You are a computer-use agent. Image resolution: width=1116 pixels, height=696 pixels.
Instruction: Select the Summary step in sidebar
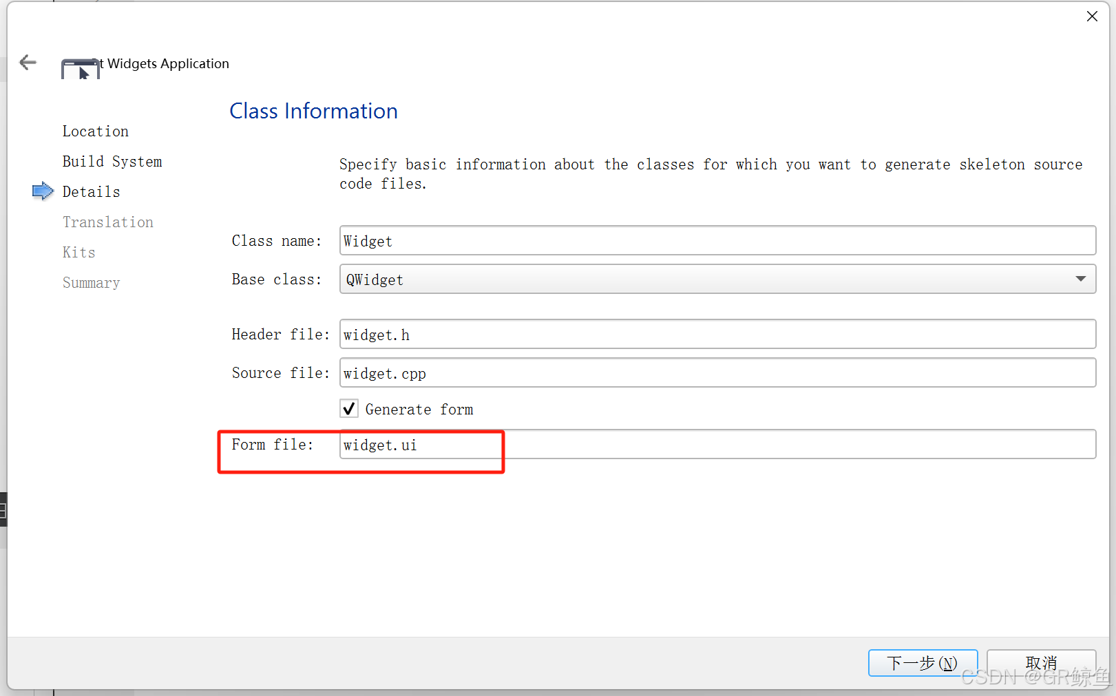point(92,282)
